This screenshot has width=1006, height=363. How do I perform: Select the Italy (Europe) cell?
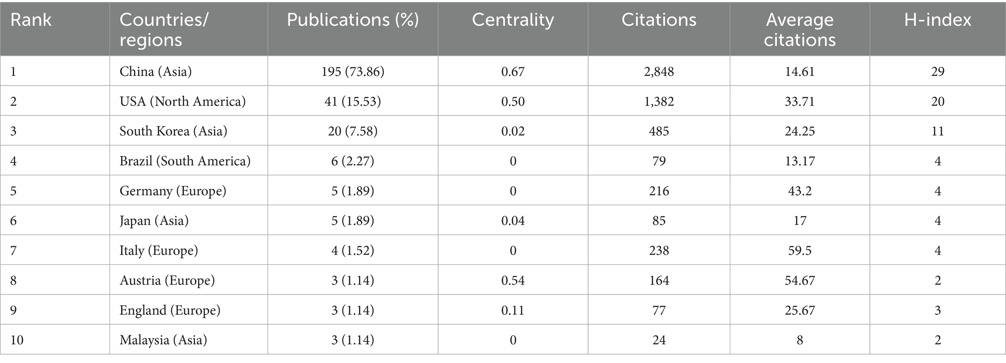[x=159, y=251]
